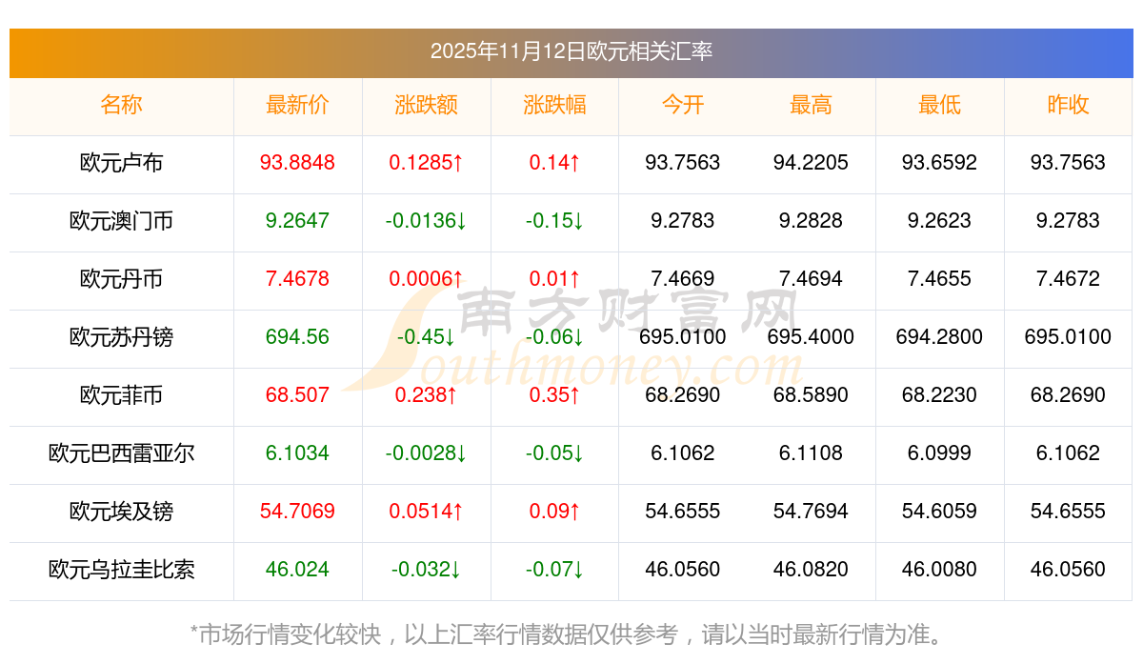Click the 欧元埃及镑 row name
Screen dimensions: 1143x664
121,512
